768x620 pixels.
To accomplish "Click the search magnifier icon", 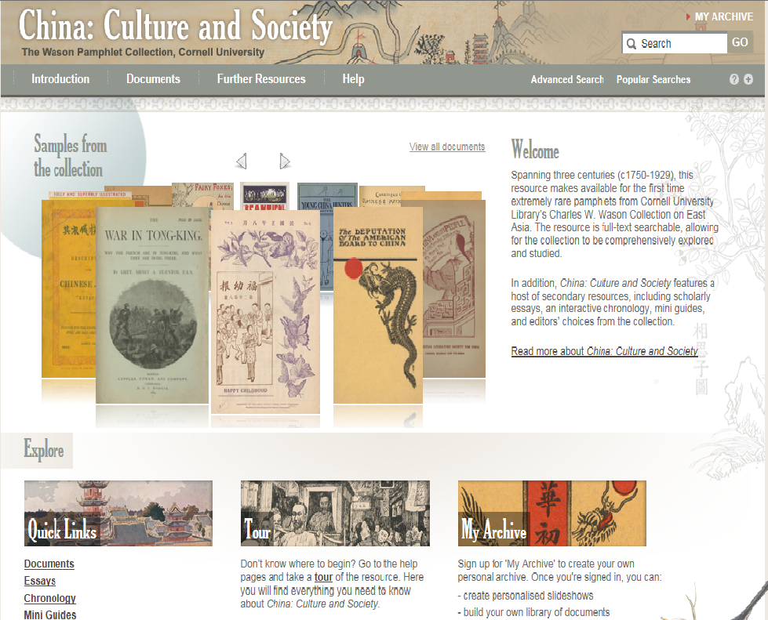I will [x=632, y=44].
